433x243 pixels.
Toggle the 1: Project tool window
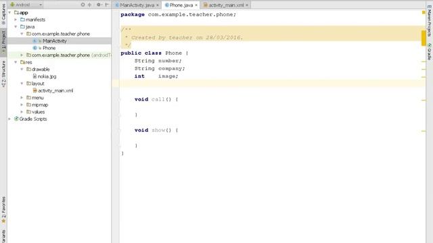pyautogui.click(x=3, y=42)
